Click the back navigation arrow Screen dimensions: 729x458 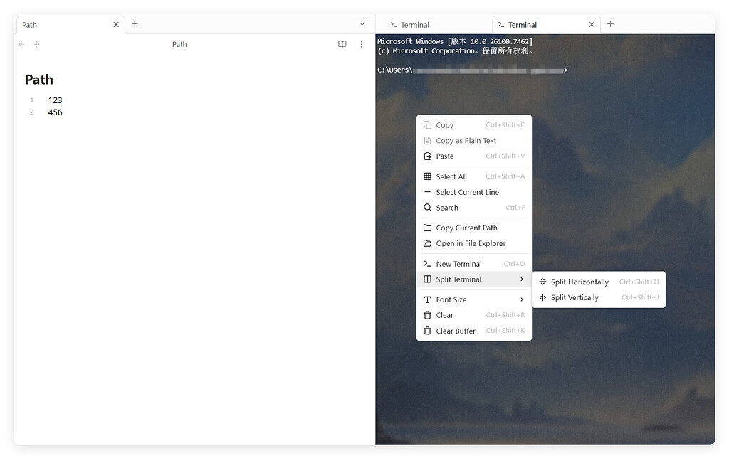tap(21, 44)
